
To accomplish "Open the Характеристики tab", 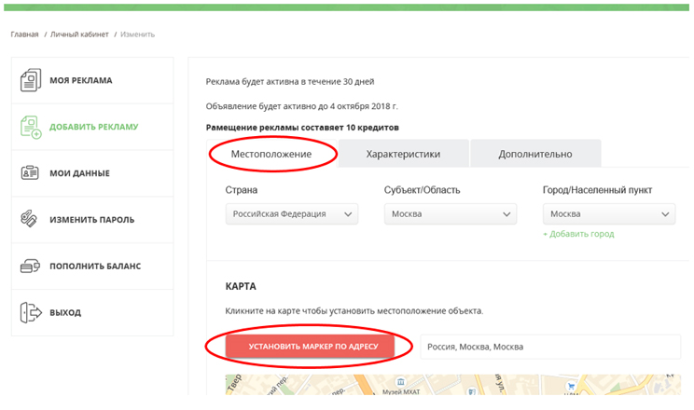I will pos(403,154).
